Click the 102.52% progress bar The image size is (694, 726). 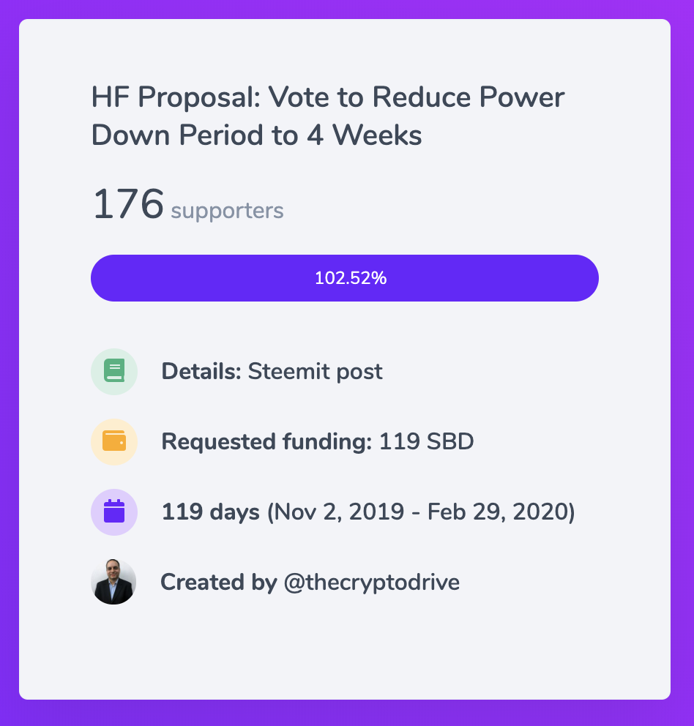point(345,278)
